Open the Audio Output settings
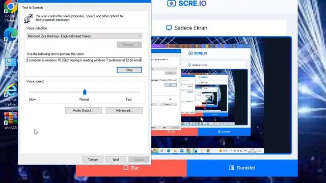 coord(83,110)
